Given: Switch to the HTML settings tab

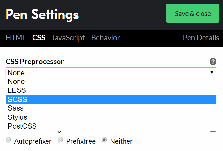Looking at the screenshot, I should pos(16,38).
